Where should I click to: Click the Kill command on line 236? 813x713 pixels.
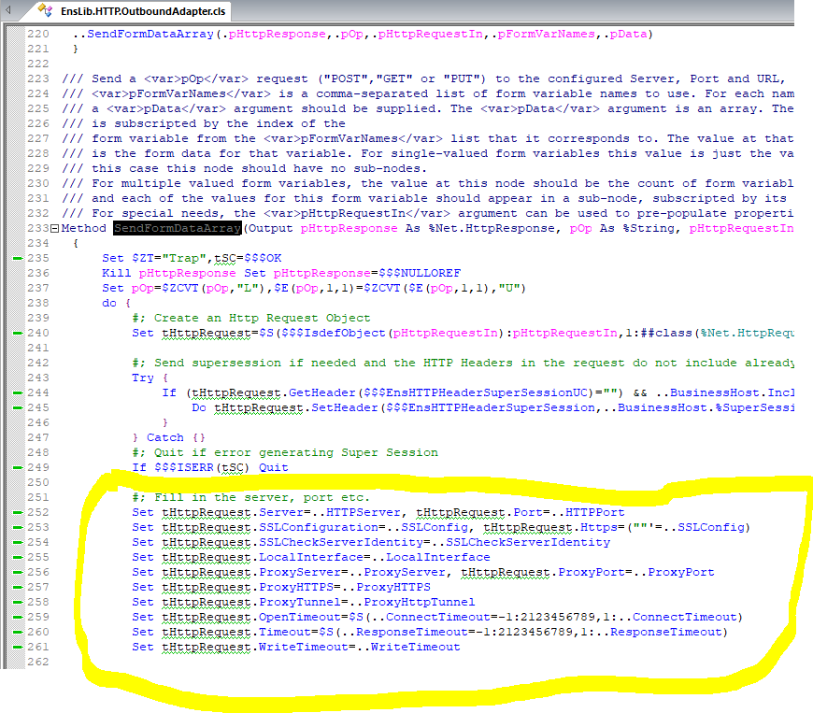[x=117, y=273]
